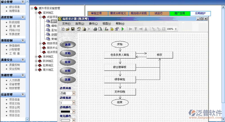Click the Open folder toolbar icon
Viewport: 225px width, 122px height.
pos(67,29)
